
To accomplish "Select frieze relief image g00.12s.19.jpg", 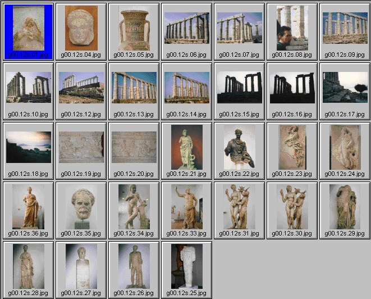I will coord(81,147).
